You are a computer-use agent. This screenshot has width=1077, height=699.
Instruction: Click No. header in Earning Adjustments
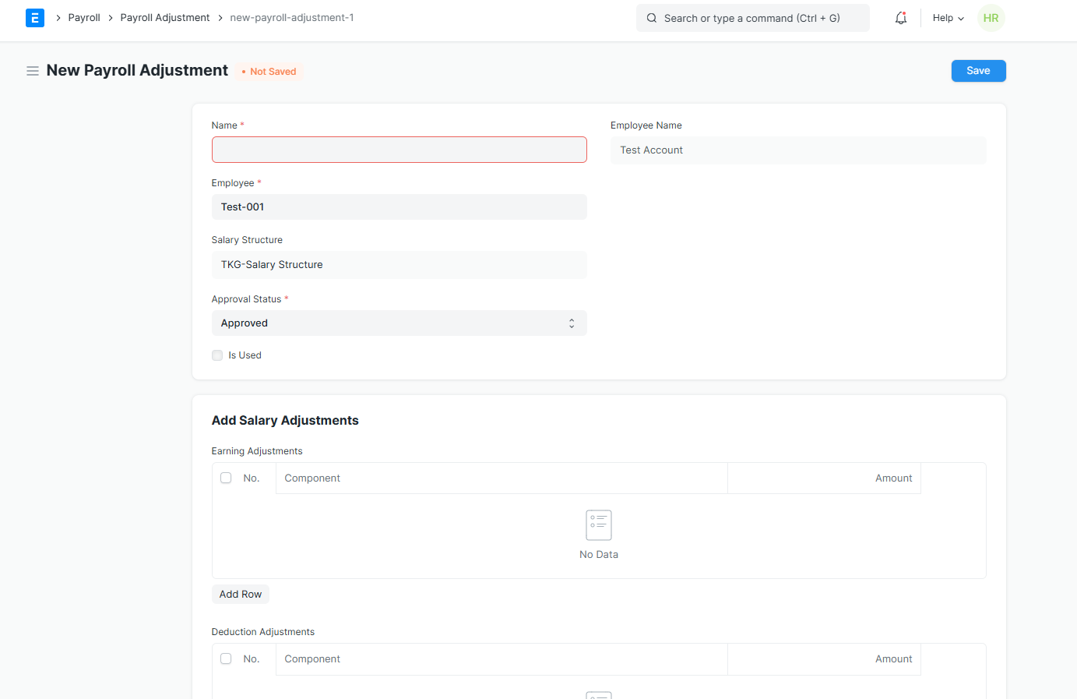[x=251, y=478]
